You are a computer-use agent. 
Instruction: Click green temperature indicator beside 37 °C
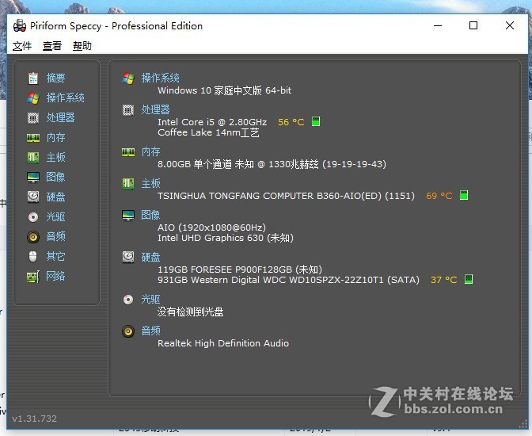469,279
